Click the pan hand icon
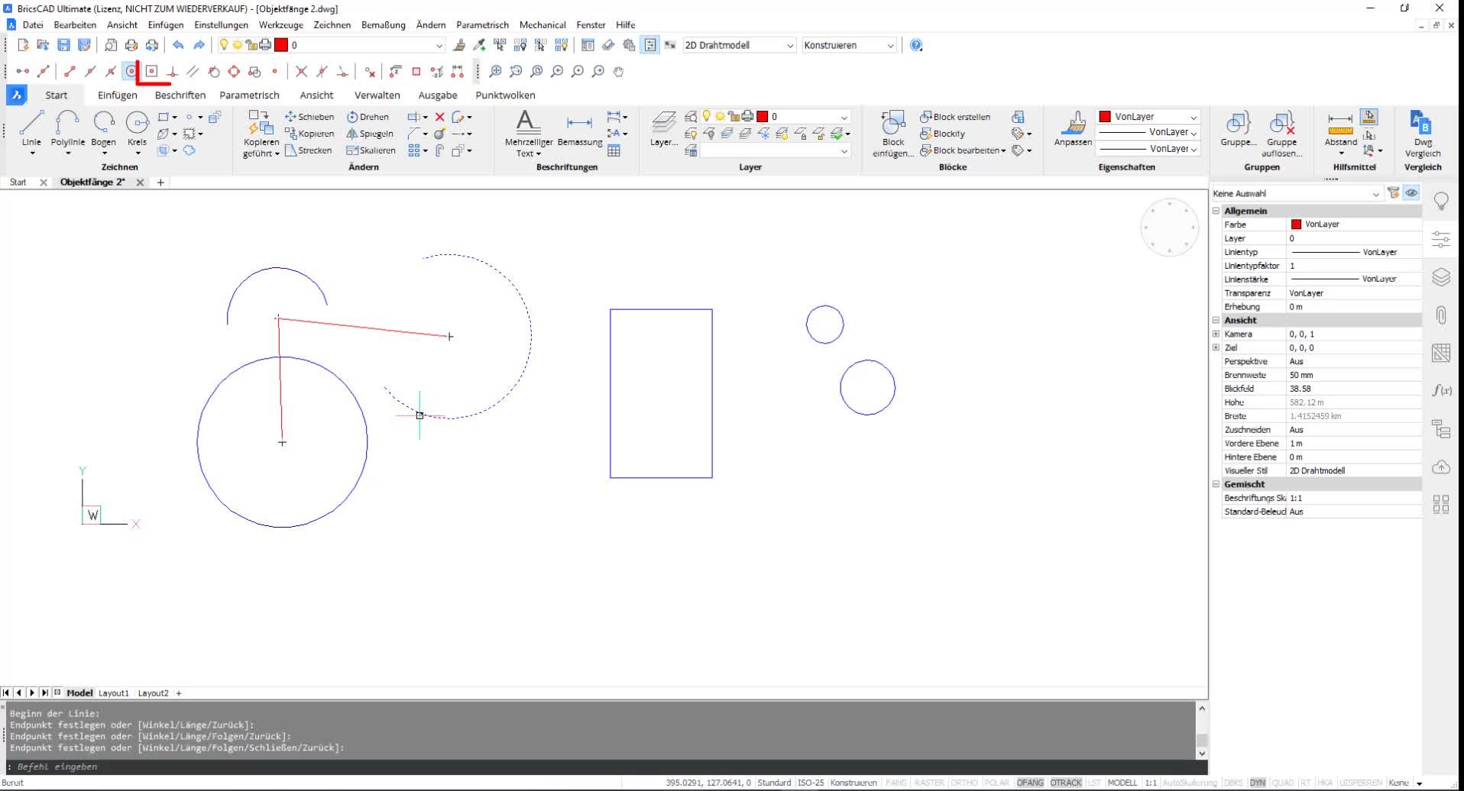The width and height of the screenshot is (1464, 791). coord(619,71)
